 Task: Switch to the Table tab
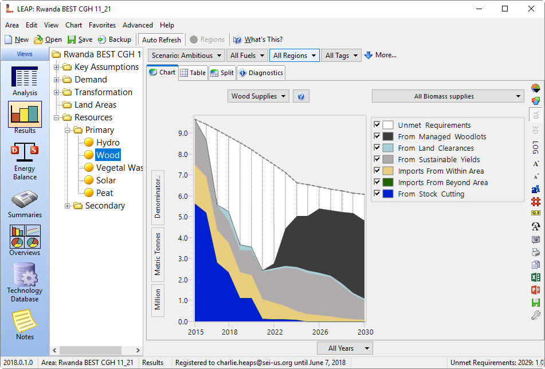[x=193, y=73]
